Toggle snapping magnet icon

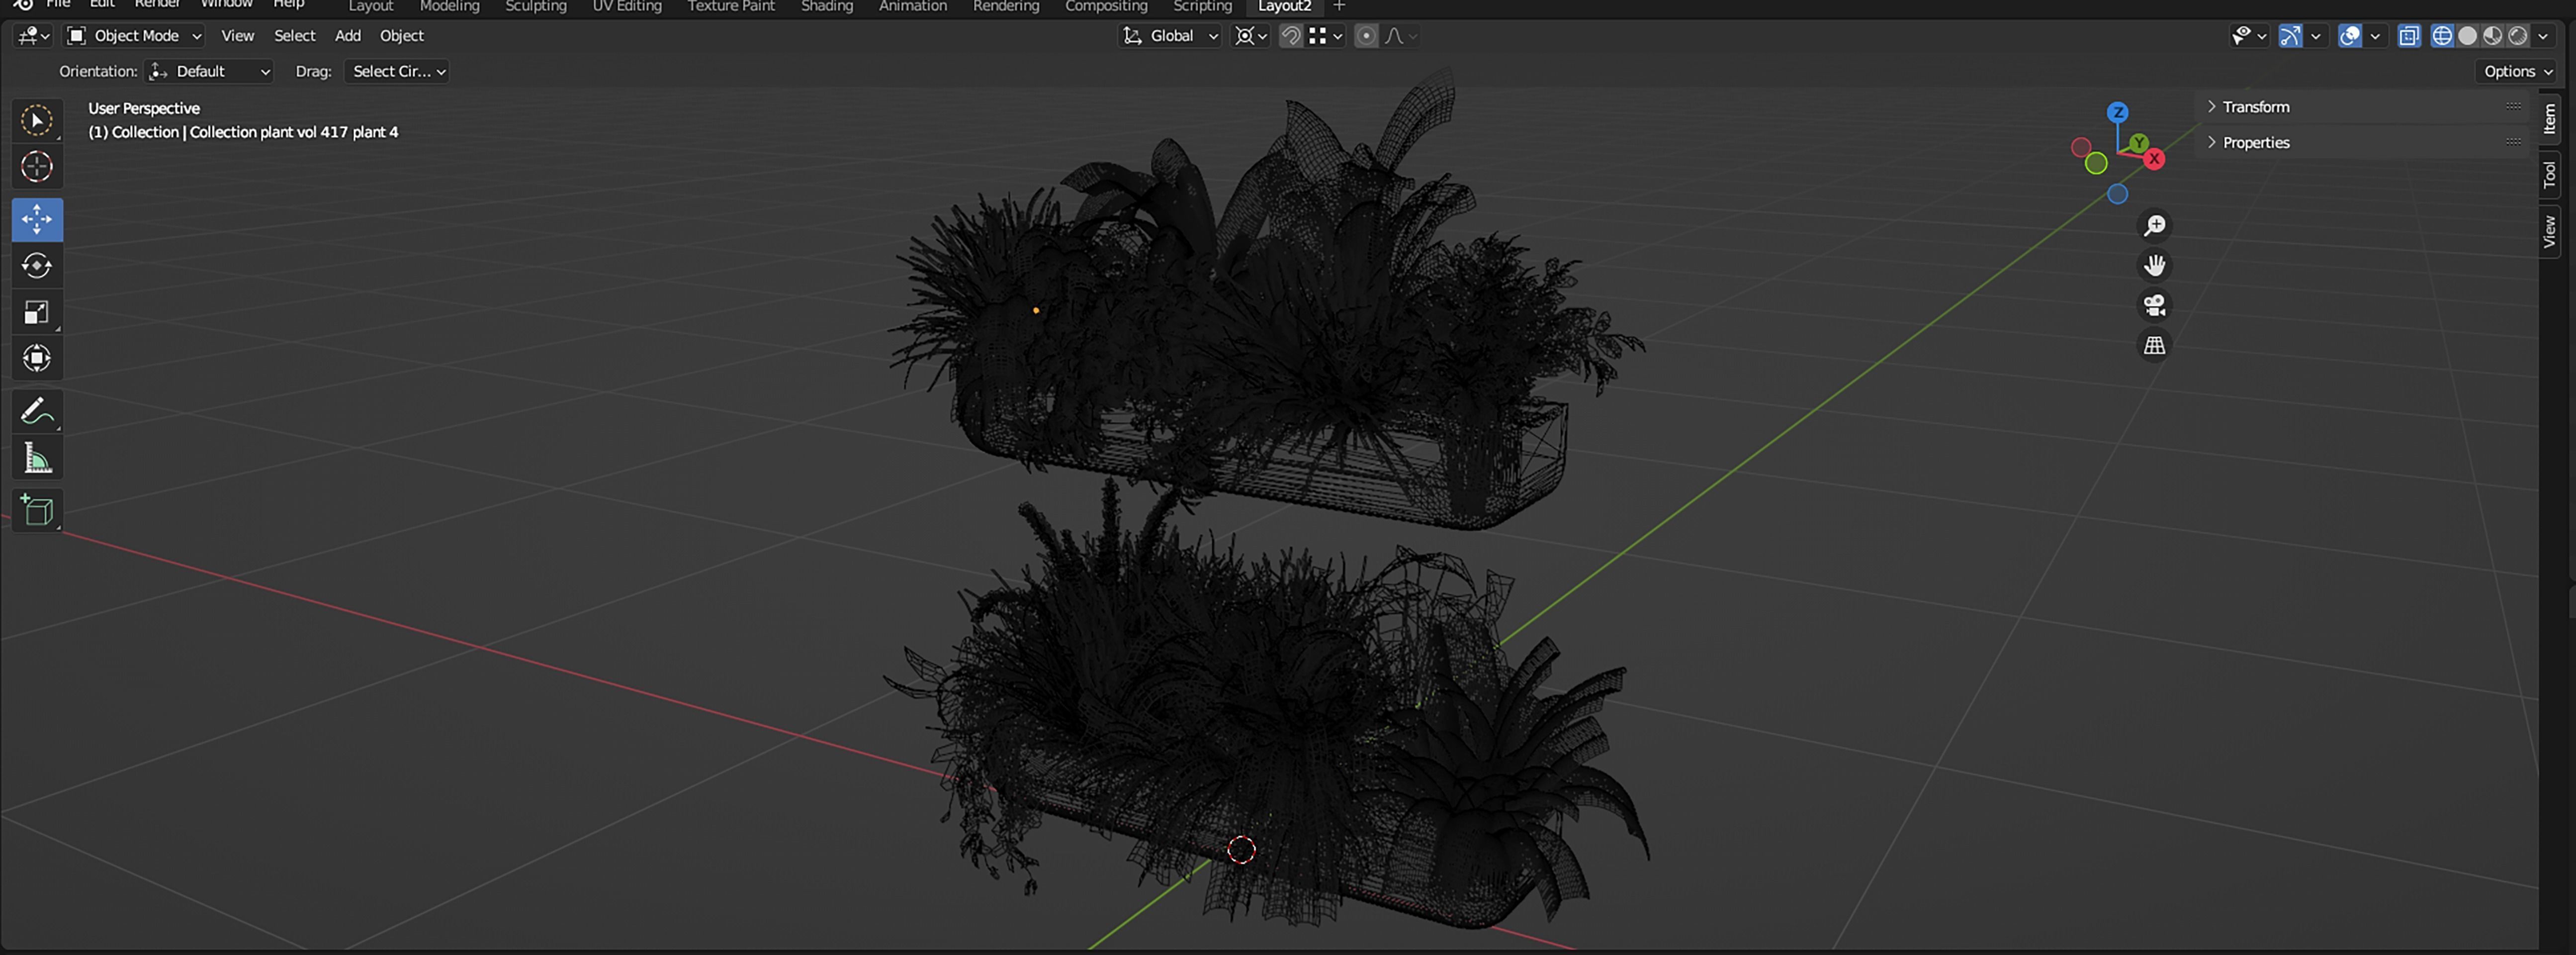pos(1290,36)
